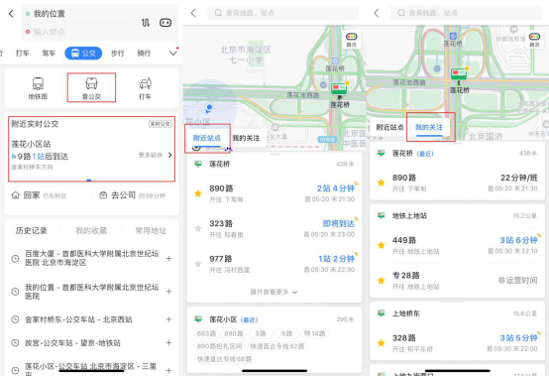Choose 回家 shortcut
The width and height of the screenshot is (549, 376).
[x=39, y=195]
